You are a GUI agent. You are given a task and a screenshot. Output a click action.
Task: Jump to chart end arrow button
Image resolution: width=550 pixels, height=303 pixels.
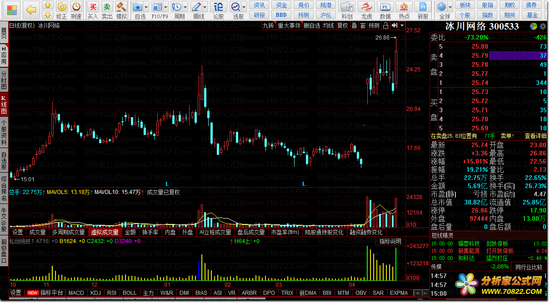394,25
